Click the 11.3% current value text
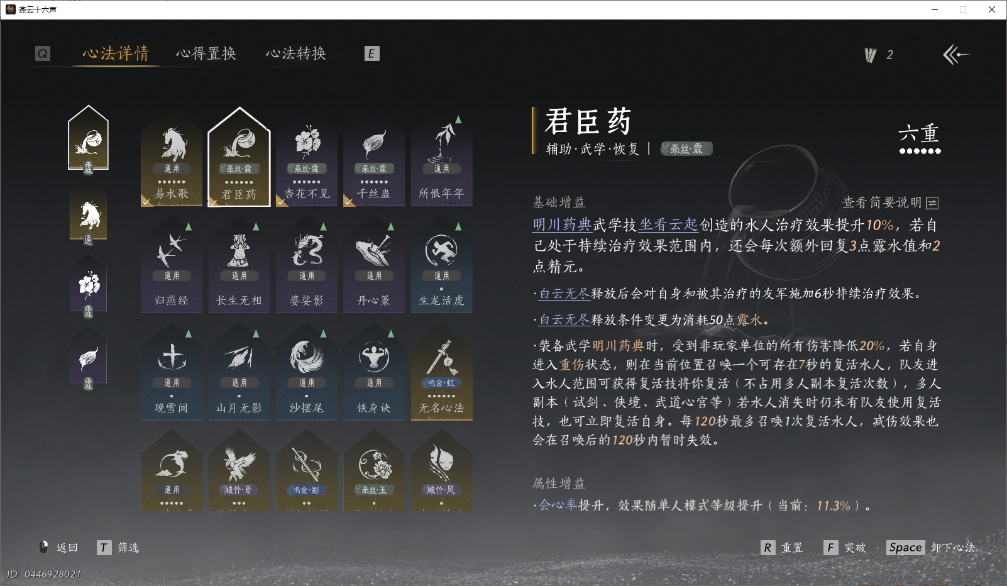The width and height of the screenshot is (1007, 586). coord(834,506)
